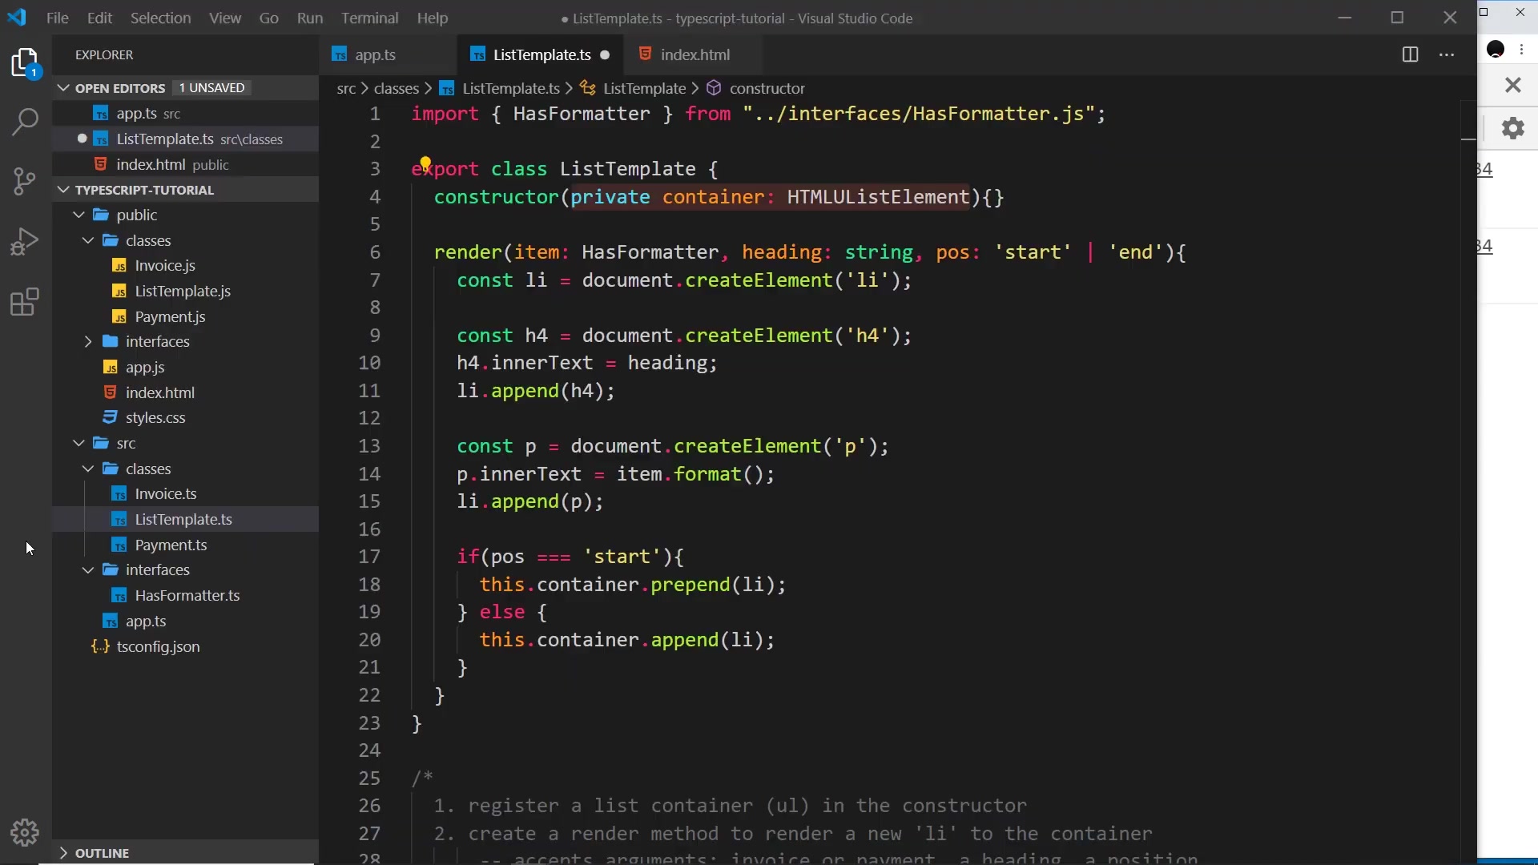Screen dimensions: 1538x865
Task: Open Invoice.ts in src classes
Action: click(165, 493)
